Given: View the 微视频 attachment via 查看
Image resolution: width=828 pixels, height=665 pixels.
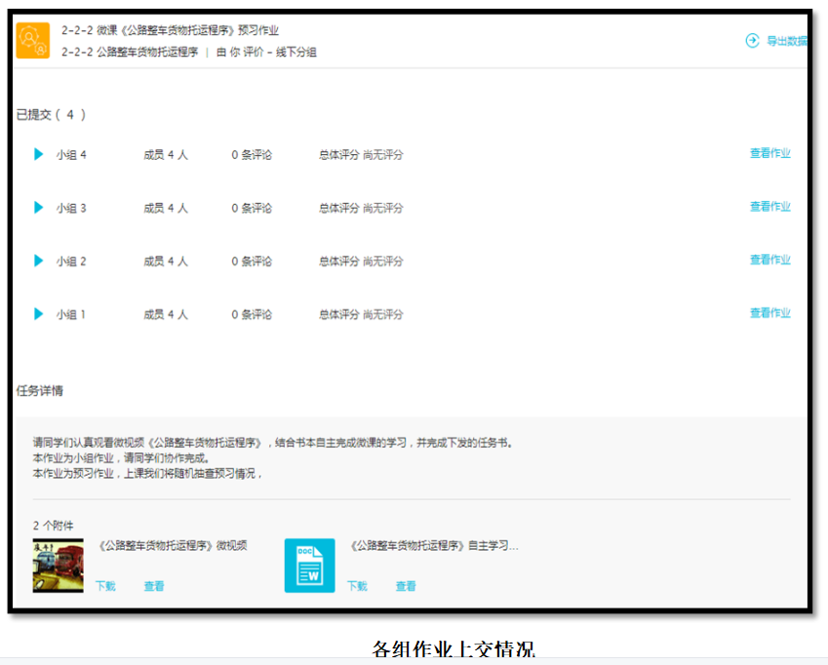Looking at the screenshot, I should click(x=154, y=586).
